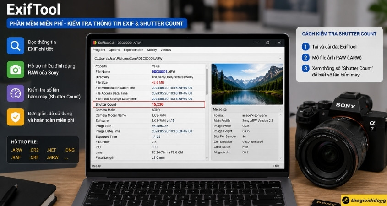
Task: Select the ISO property row
Action: point(149,147)
